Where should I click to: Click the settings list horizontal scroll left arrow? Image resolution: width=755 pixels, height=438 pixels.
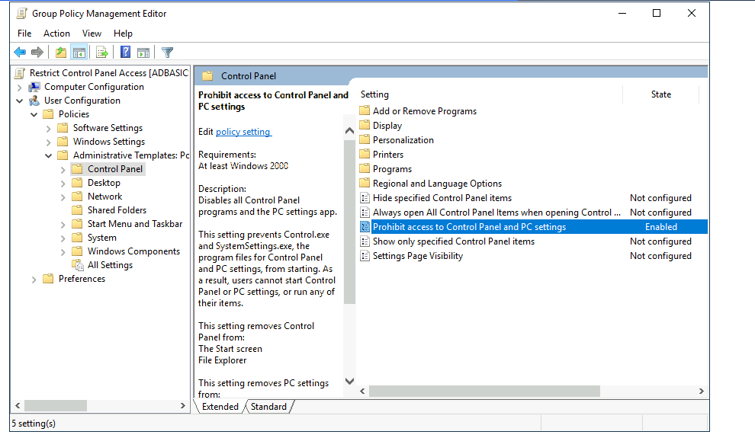(362, 392)
